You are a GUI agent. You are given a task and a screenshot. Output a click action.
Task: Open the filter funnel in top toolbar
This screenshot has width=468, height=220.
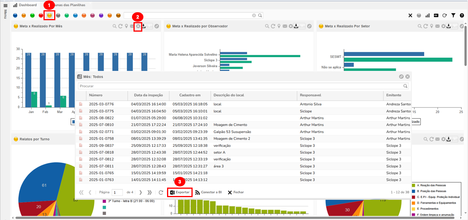(x=453, y=16)
